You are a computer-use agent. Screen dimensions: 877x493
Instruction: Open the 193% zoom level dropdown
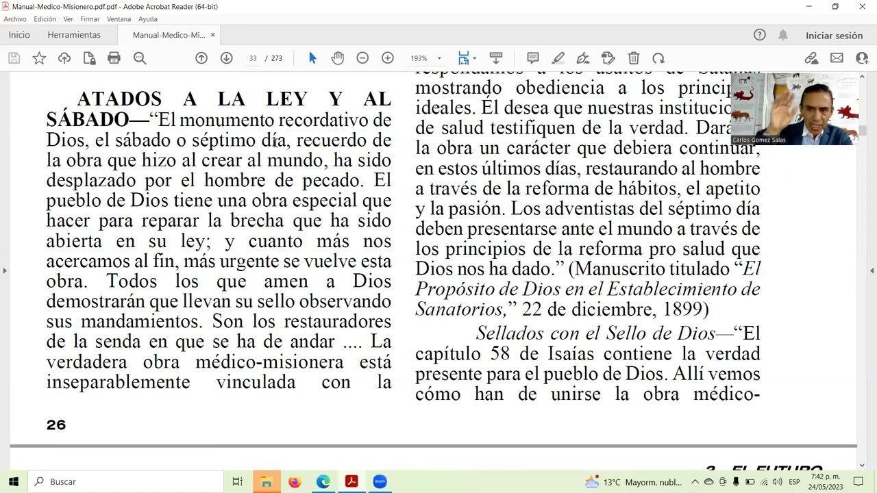[425, 58]
